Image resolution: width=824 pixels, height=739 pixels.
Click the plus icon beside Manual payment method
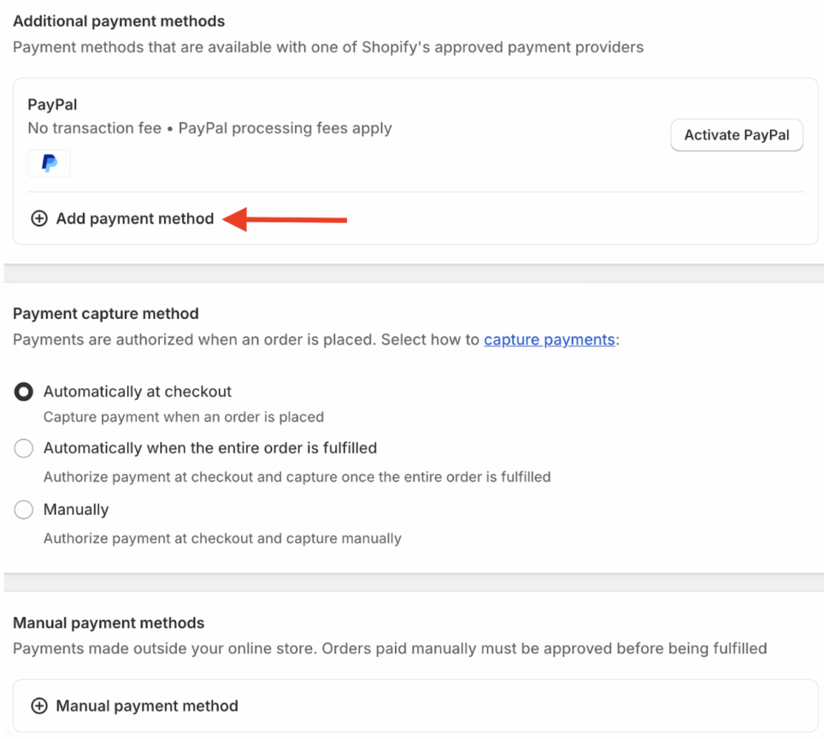[x=38, y=706]
